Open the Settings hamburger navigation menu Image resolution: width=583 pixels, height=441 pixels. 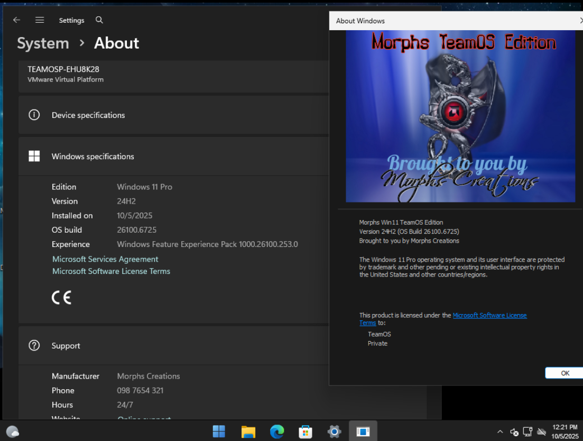point(40,20)
